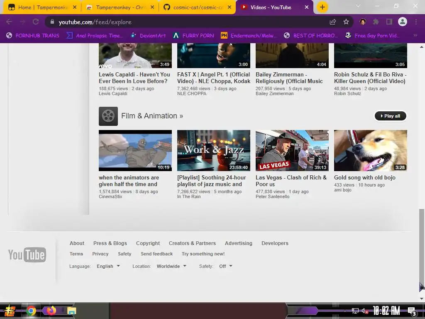Image resolution: width=425 pixels, height=319 pixels.
Task: Click the muted speaker tray icon
Action: coord(365,311)
